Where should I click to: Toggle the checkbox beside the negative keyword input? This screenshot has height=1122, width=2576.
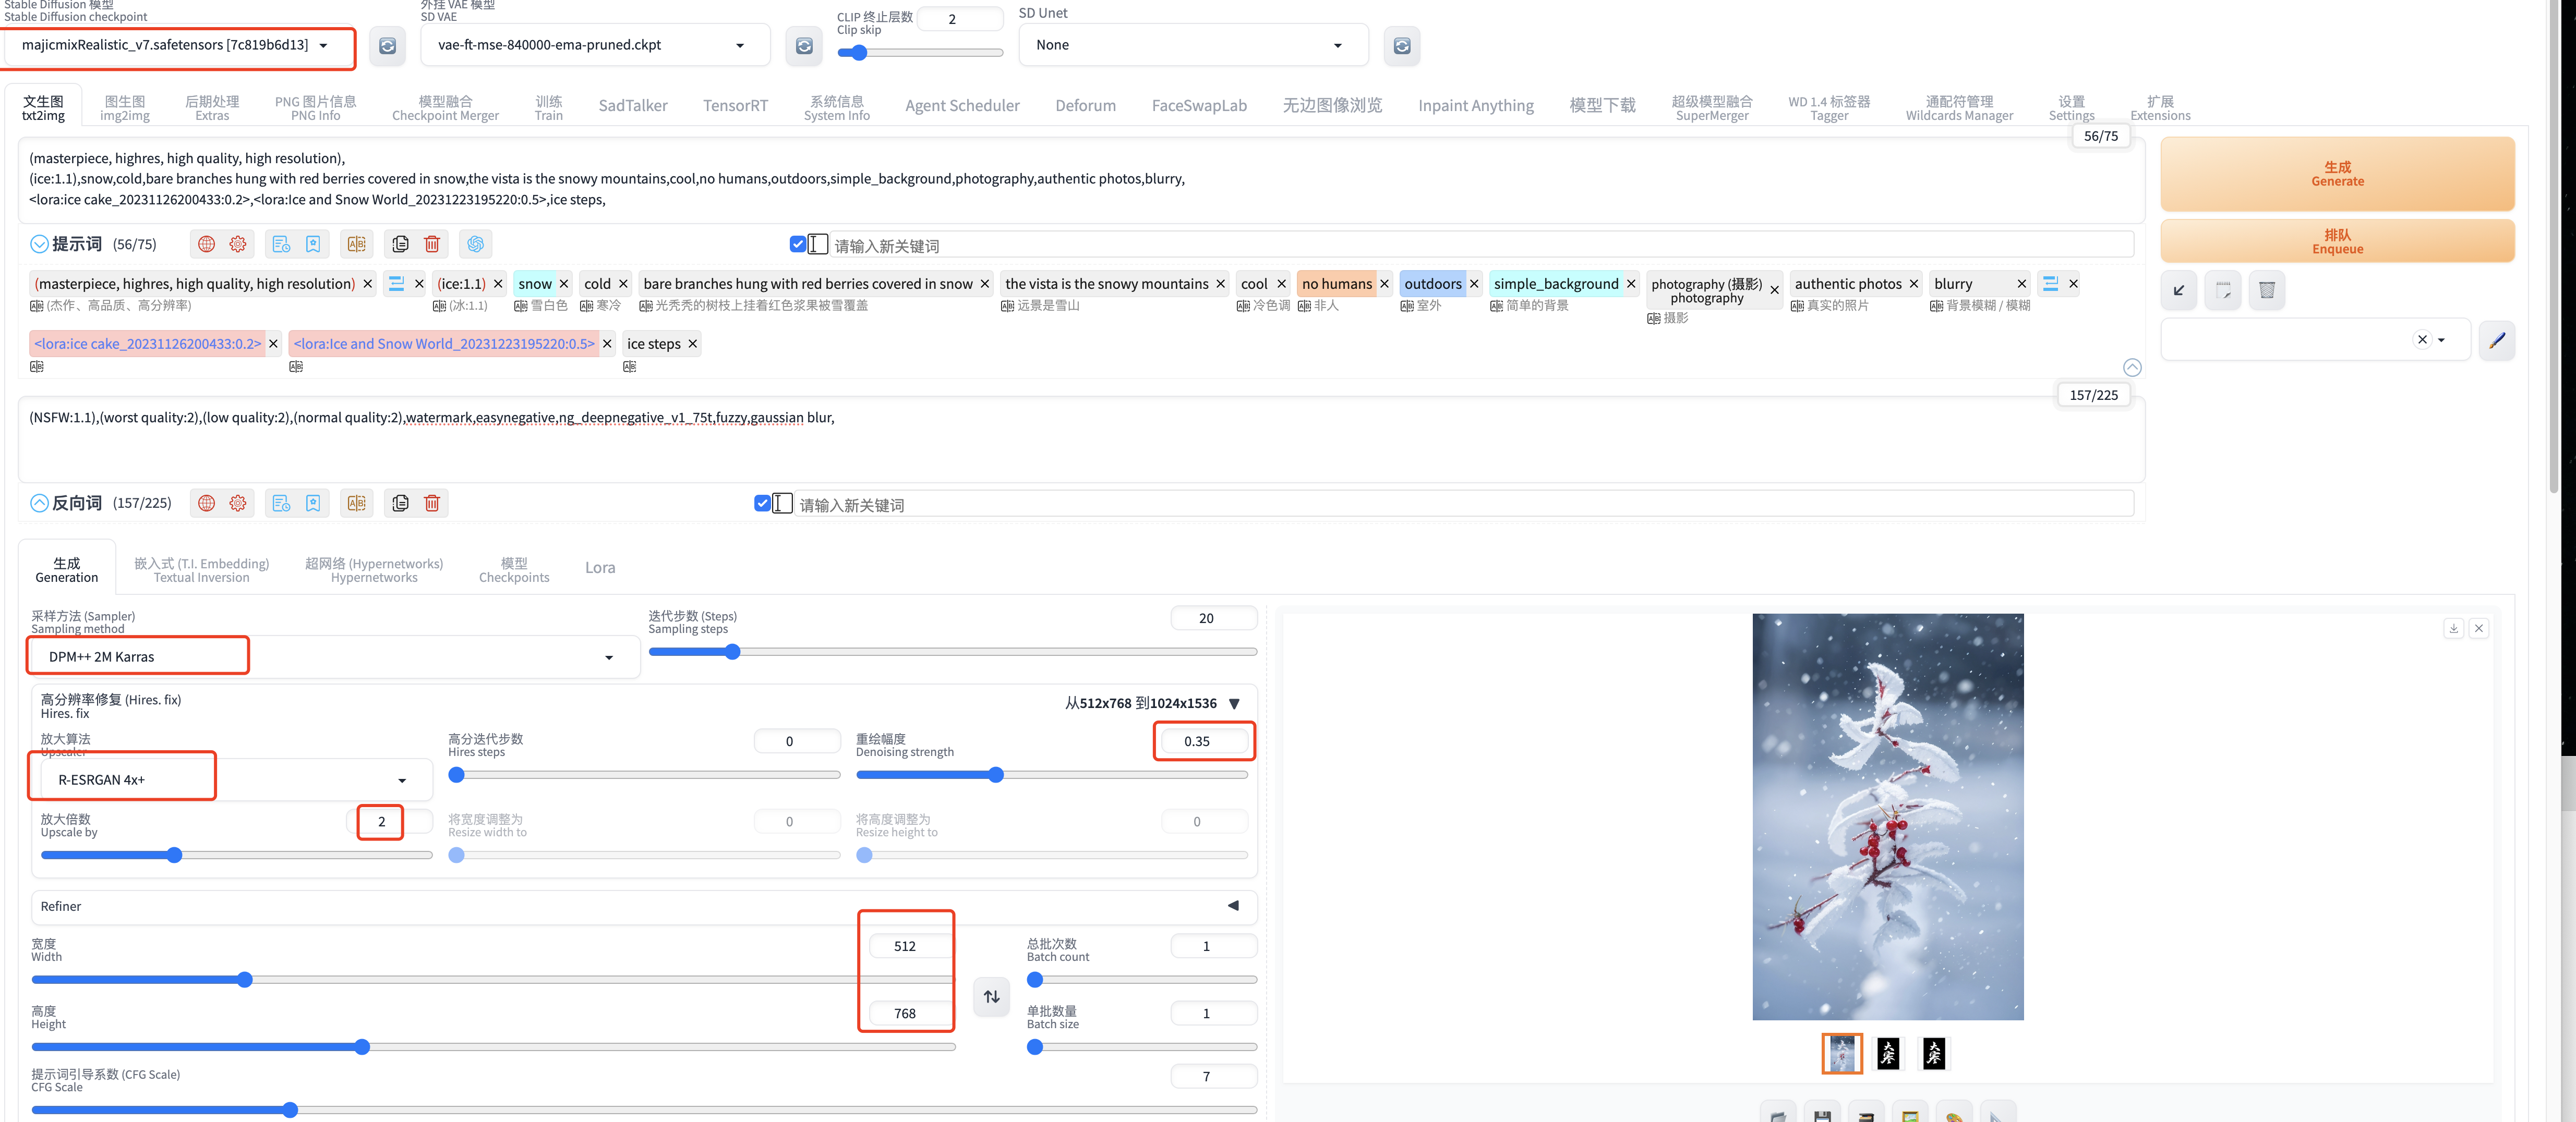tap(763, 503)
